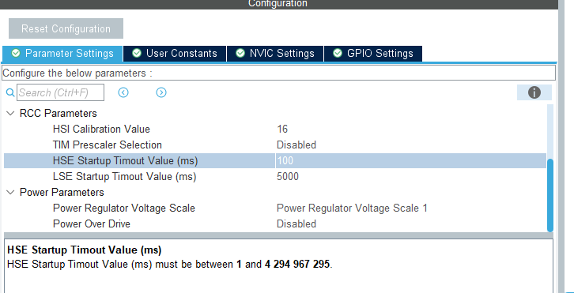This screenshot has width=574, height=293.
Task: Click the search magnifier icon
Action: 10,92
